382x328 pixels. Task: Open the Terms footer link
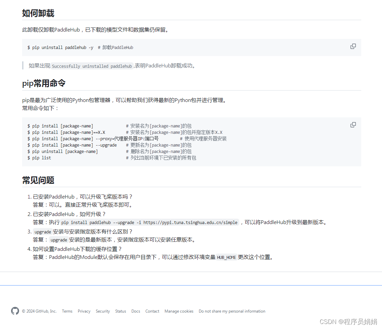click(67, 311)
